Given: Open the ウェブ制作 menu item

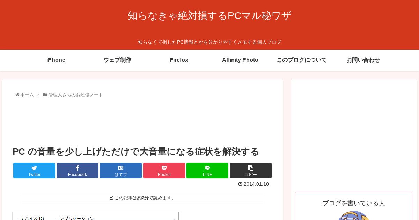Looking at the screenshot, I should [x=117, y=60].
